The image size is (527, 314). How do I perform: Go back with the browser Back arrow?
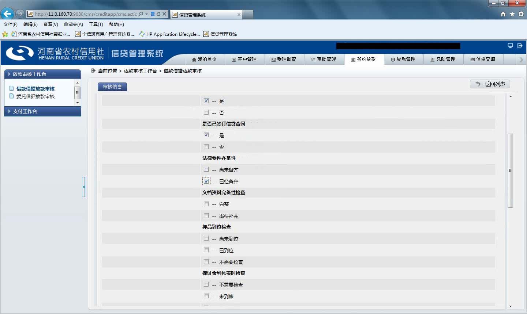[x=7, y=14]
